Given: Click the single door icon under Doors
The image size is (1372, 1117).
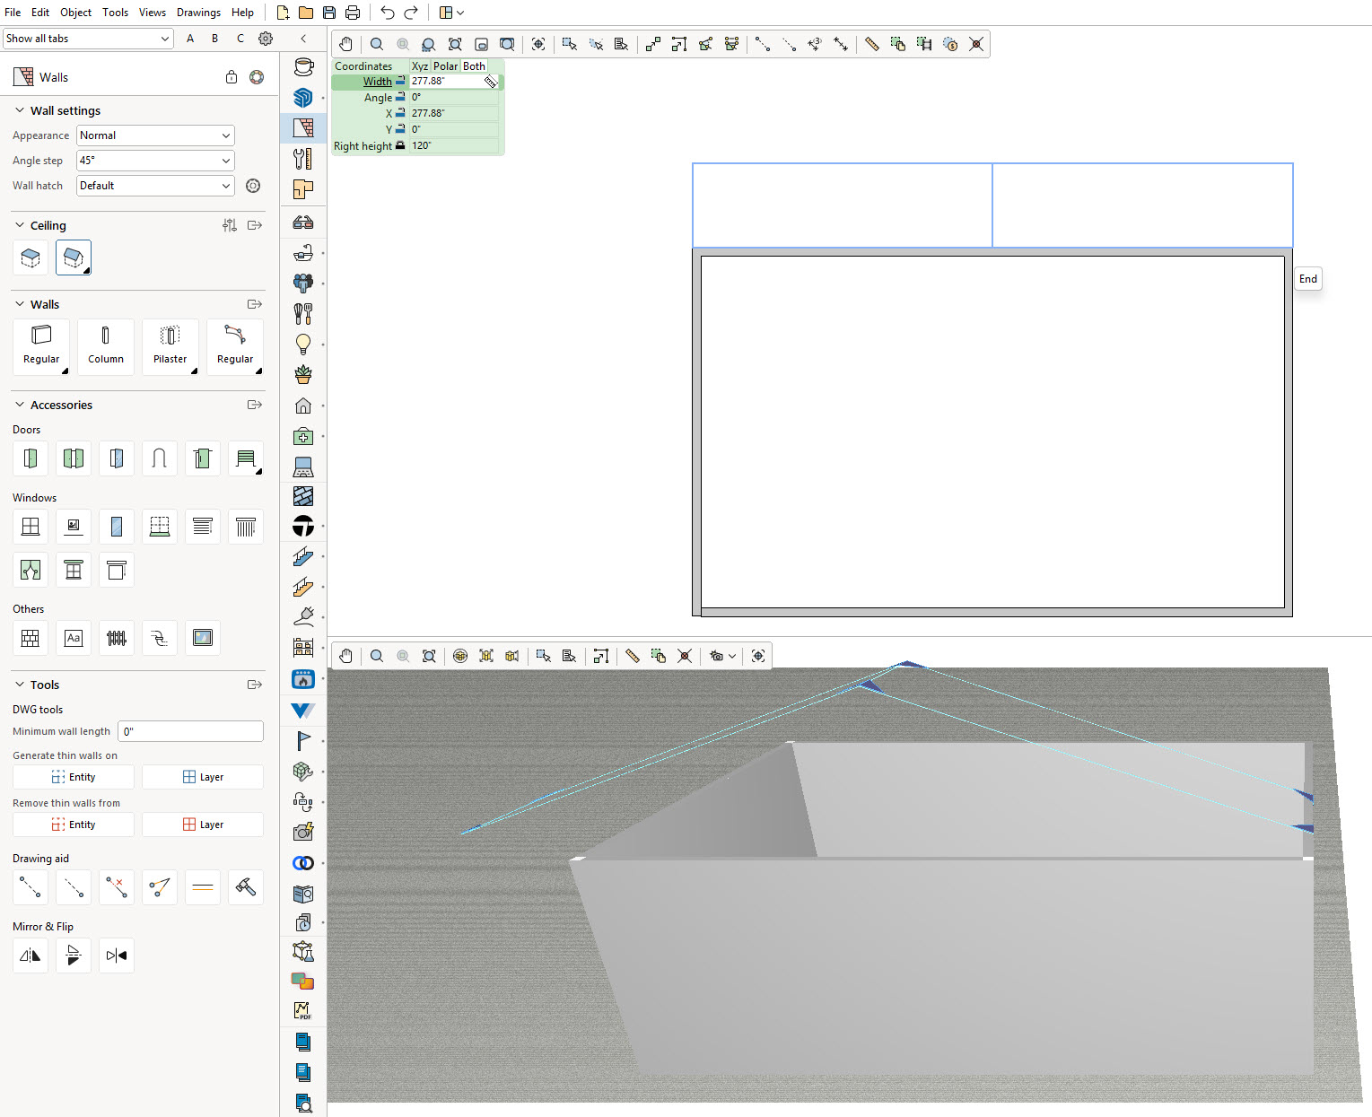Looking at the screenshot, I should [31, 458].
